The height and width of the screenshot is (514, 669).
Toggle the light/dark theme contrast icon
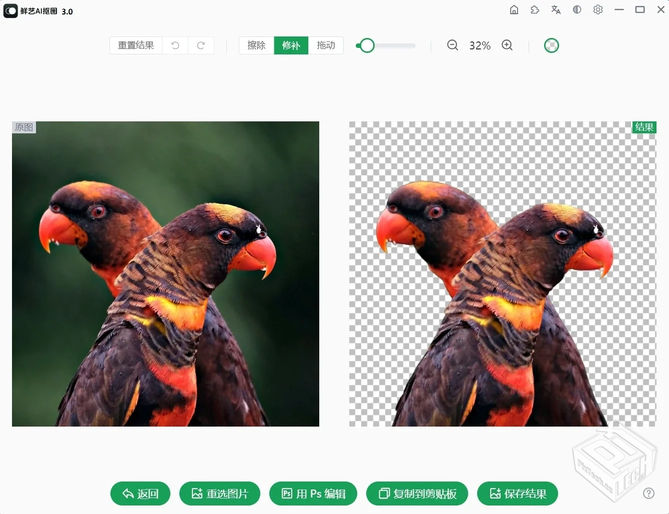[577, 9]
